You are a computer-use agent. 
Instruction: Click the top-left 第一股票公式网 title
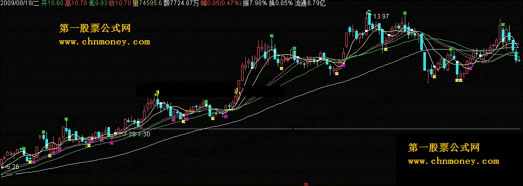click(95, 28)
